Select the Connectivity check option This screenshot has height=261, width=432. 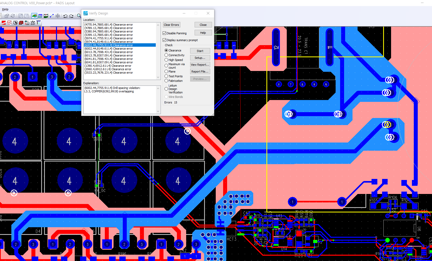166,55
